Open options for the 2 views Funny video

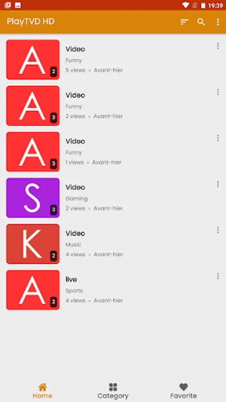218,92
